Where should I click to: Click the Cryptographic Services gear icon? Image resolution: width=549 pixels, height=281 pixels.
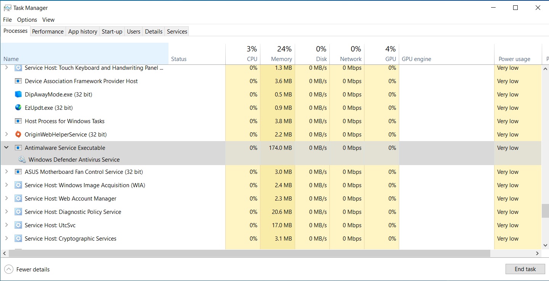coord(18,239)
